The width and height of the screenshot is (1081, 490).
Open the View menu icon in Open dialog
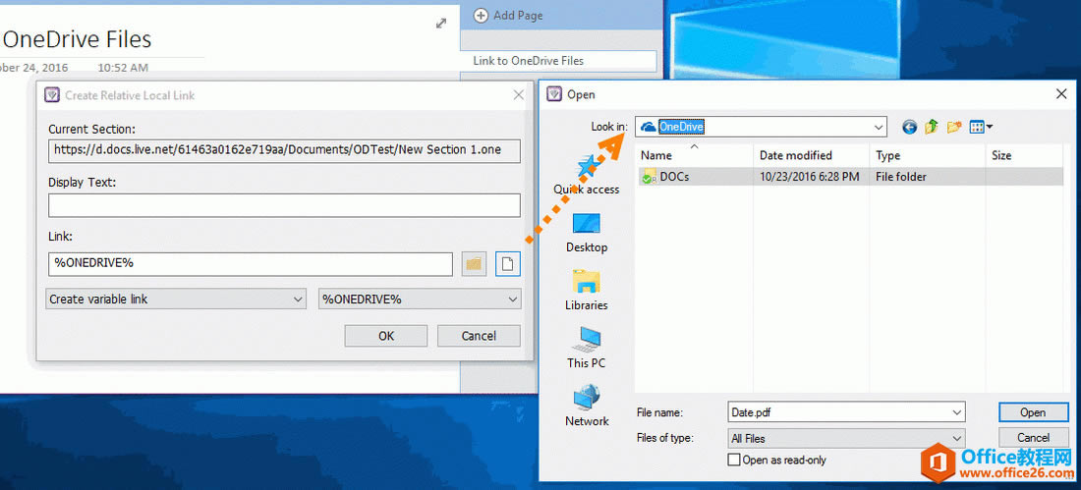coord(981,127)
